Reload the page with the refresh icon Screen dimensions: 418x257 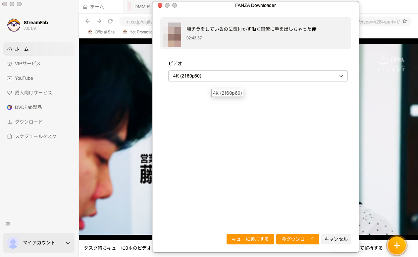[110, 21]
